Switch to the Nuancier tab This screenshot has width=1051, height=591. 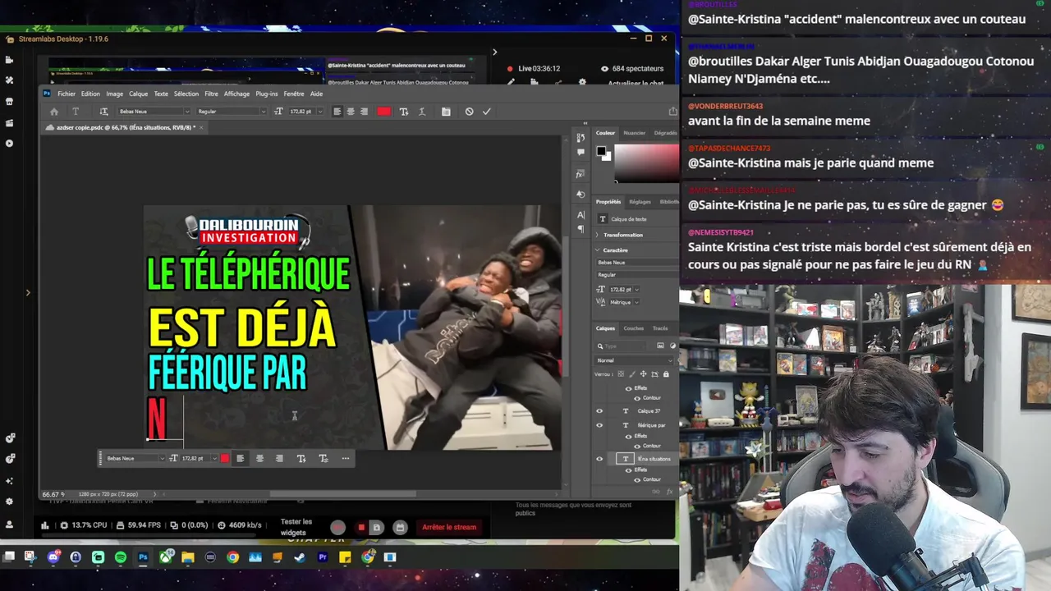635,133
